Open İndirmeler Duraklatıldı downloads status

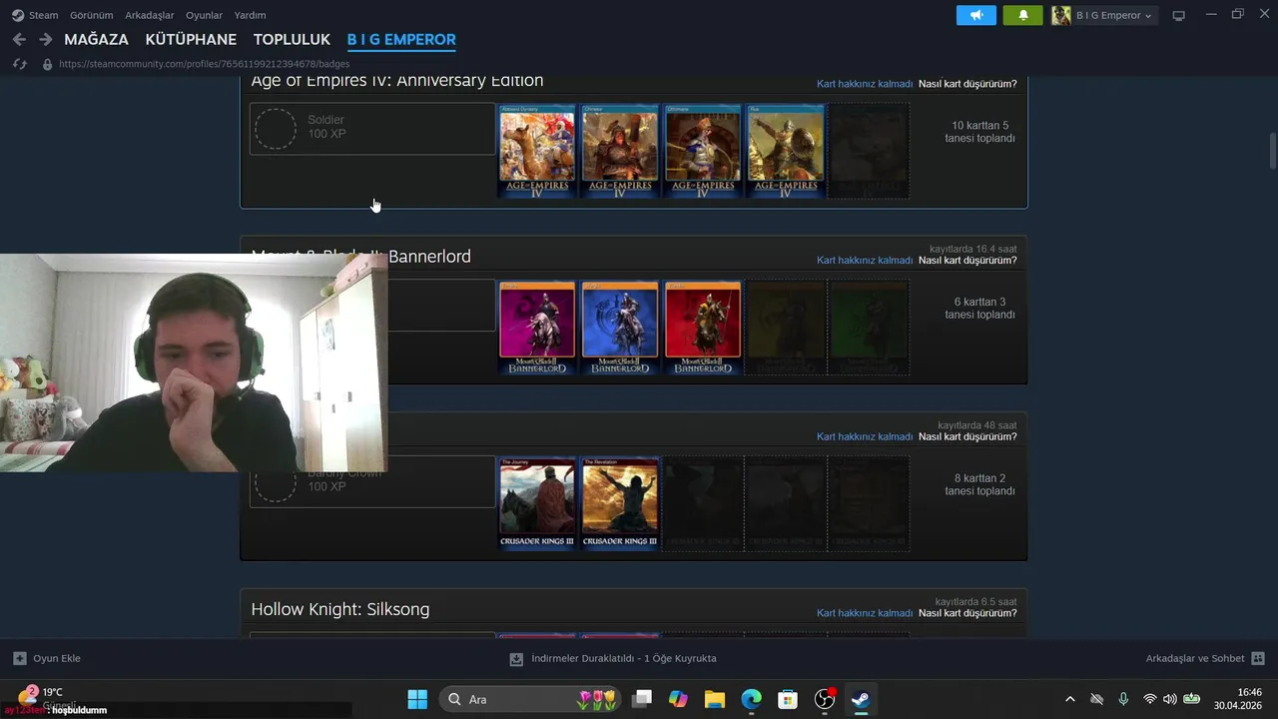pyautogui.click(x=613, y=659)
